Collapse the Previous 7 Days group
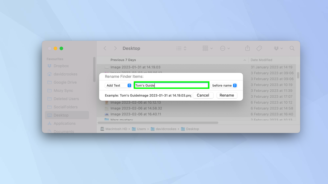This screenshot has height=184, width=328. (x=245, y=60)
